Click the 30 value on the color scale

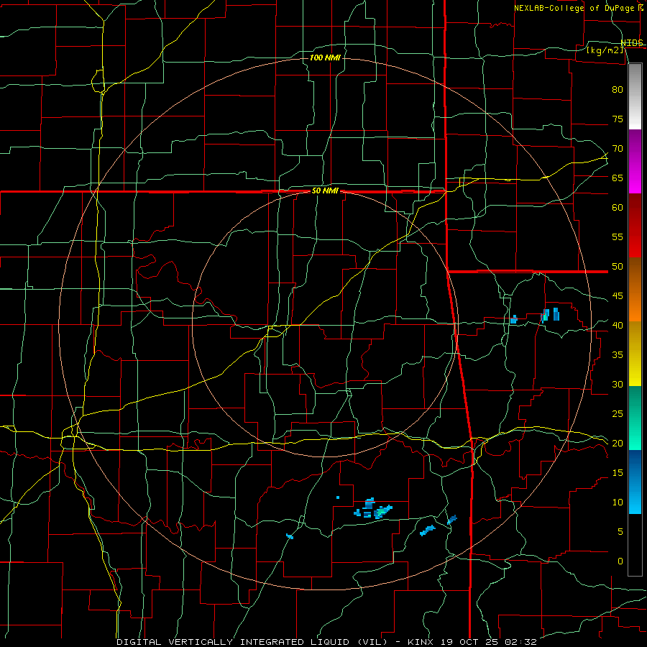(618, 384)
